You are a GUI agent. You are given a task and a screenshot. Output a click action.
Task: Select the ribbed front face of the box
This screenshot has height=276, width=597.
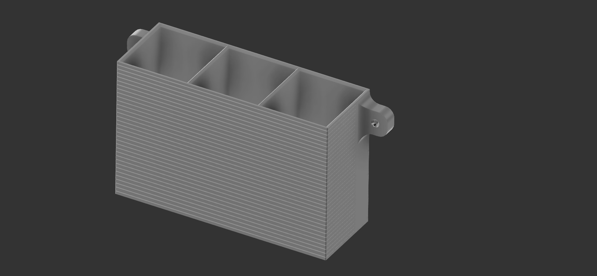pyautogui.click(x=221, y=161)
